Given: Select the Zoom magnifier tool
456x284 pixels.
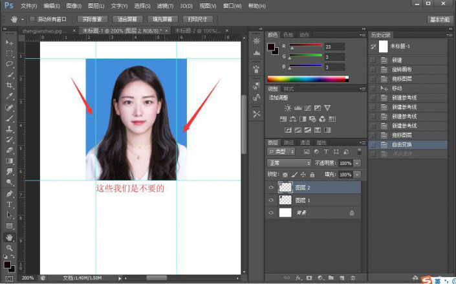Looking at the screenshot, I should tap(9, 248).
